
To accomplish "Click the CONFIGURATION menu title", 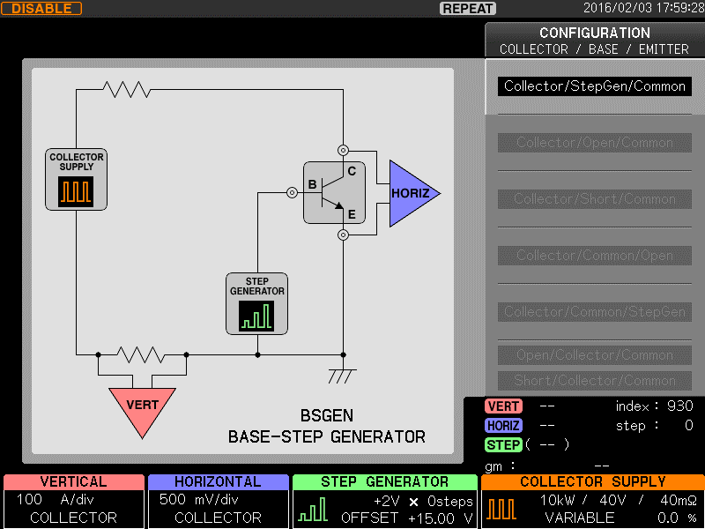I will [x=594, y=33].
